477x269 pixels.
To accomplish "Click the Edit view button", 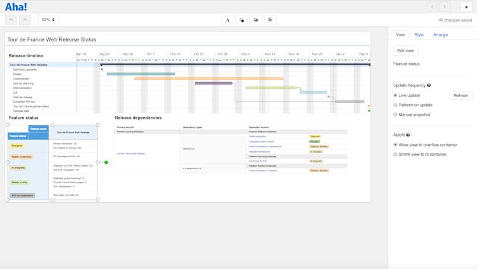I will click(406, 50).
